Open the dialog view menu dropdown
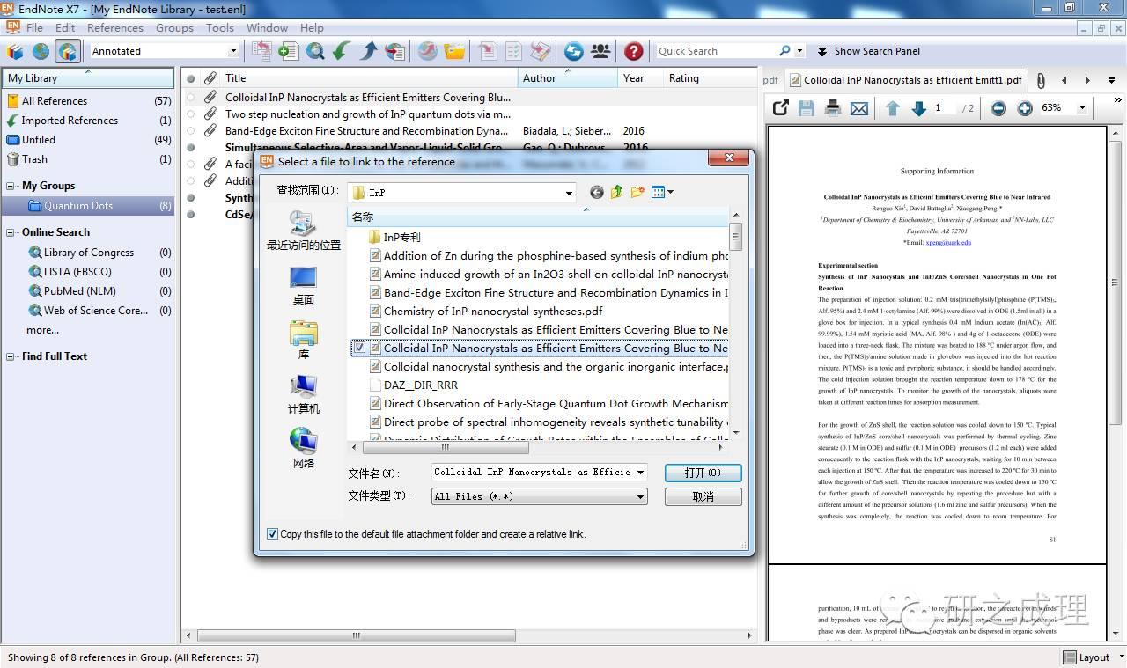This screenshot has height=668, width=1127. pos(661,192)
